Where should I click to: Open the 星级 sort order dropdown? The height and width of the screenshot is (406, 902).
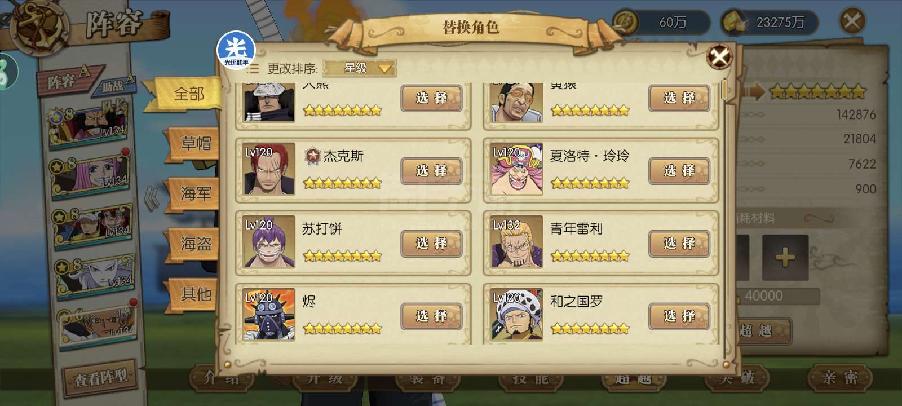[360, 68]
